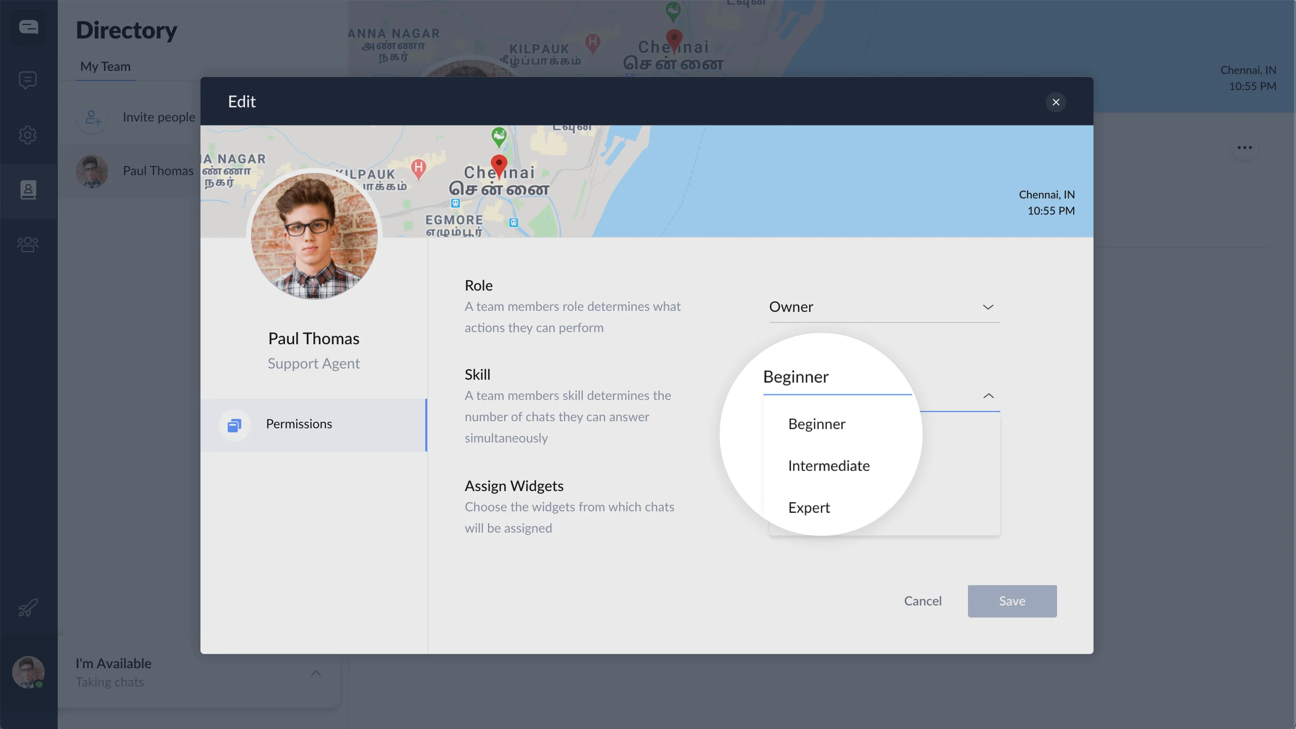The image size is (1296, 729).
Task: Click the rocket launch icon in sidebar
Action: pyautogui.click(x=28, y=607)
